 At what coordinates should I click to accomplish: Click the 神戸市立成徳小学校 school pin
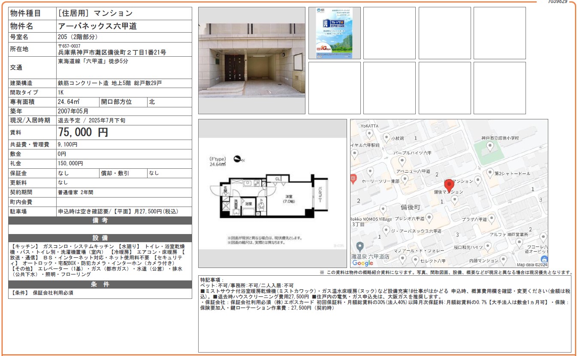pyautogui.click(x=490, y=146)
